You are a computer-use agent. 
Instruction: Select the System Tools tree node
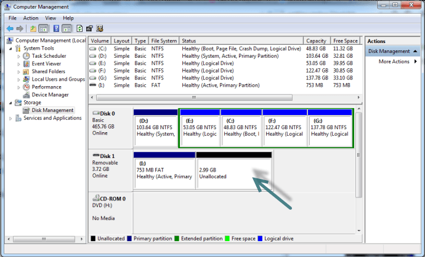(x=38, y=48)
